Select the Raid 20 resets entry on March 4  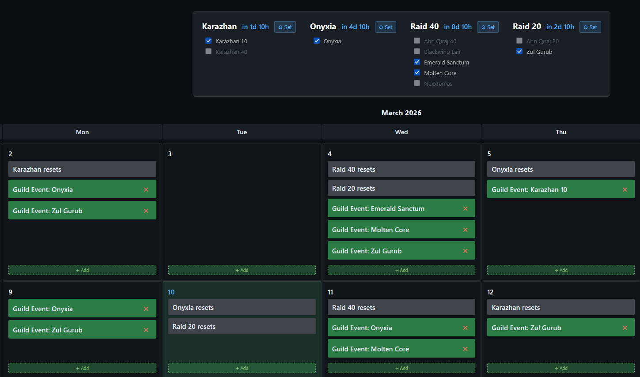401,188
